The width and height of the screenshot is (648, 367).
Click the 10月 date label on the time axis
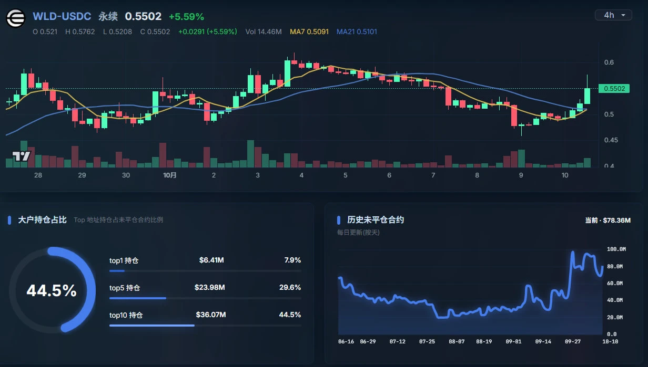[169, 175]
